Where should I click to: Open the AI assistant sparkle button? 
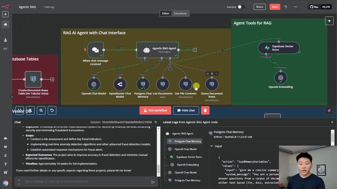click(x=329, y=110)
